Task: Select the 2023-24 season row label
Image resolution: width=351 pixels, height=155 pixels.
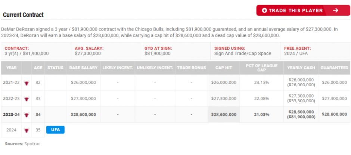Action: [11, 114]
